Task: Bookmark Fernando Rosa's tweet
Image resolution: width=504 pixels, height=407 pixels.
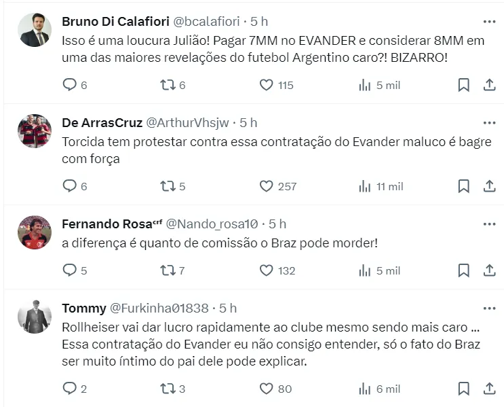Action: click(463, 270)
